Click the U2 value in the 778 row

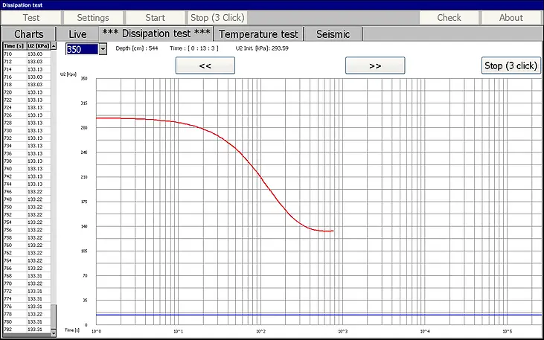pos(39,314)
